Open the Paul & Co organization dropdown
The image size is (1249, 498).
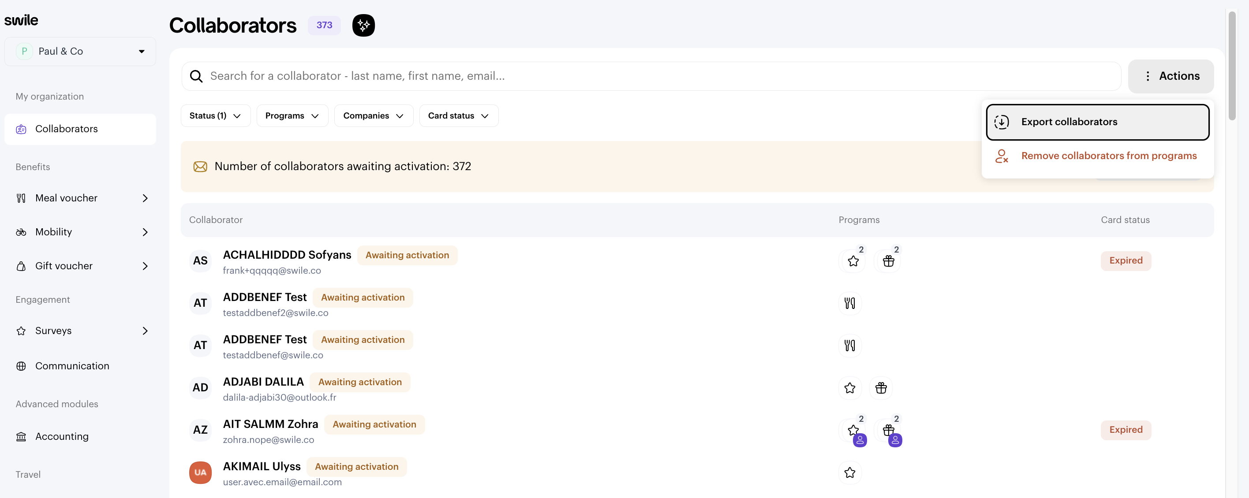pos(80,52)
